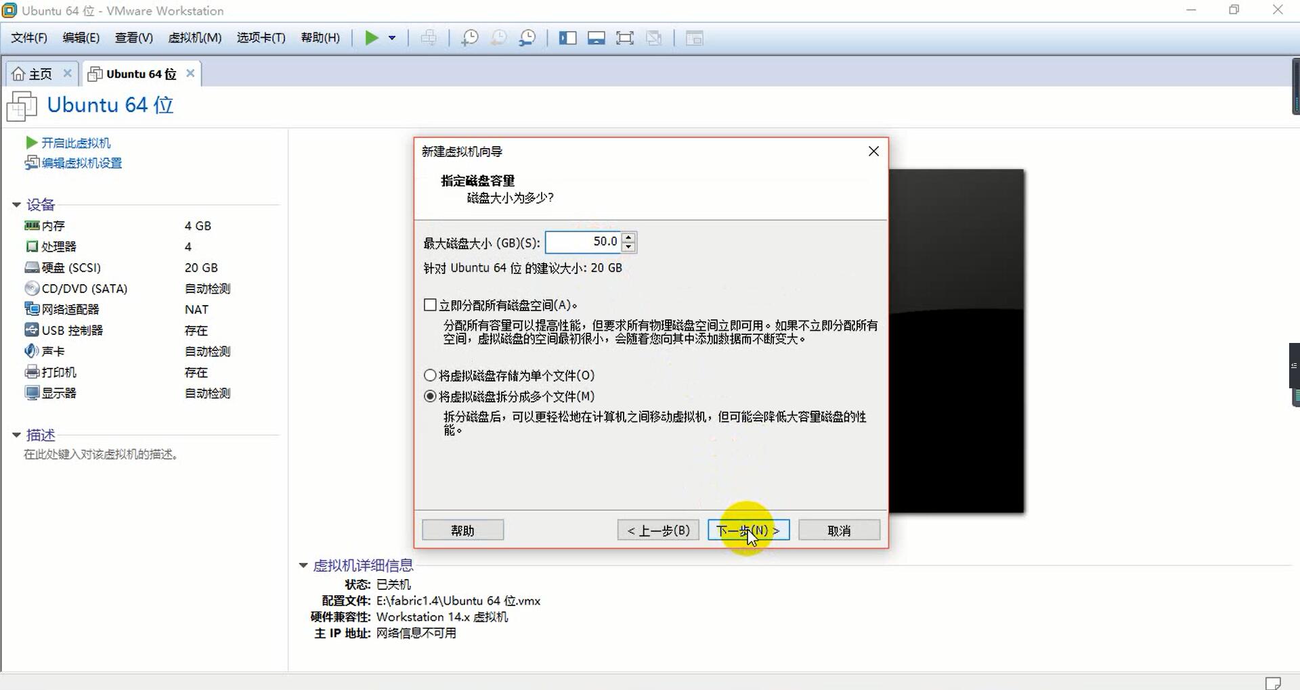This screenshot has height=690, width=1300.
Task: Open the 选项卡(T) menu
Action: pos(261,38)
